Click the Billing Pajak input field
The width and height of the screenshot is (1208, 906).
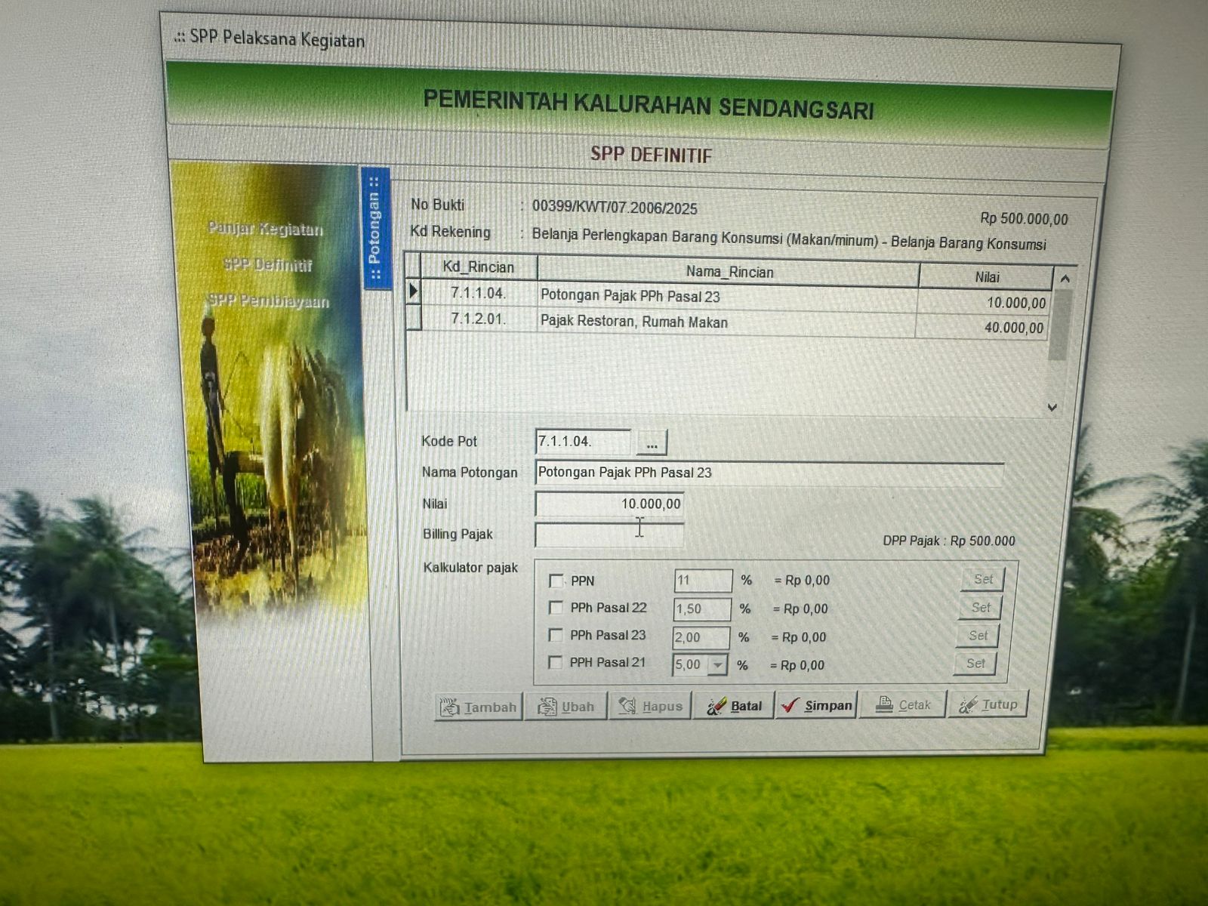pos(609,535)
